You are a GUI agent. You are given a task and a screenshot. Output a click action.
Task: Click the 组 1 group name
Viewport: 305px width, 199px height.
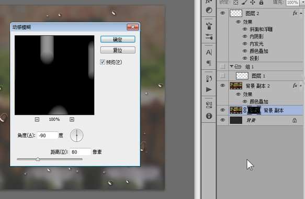250,67
